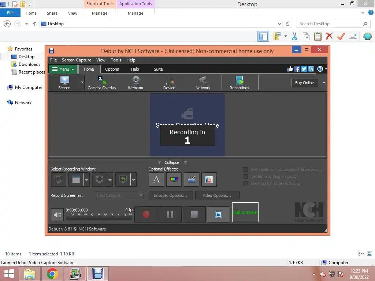
Task: Open the Camera Overlay tool
Action: [x=102, y=83]
